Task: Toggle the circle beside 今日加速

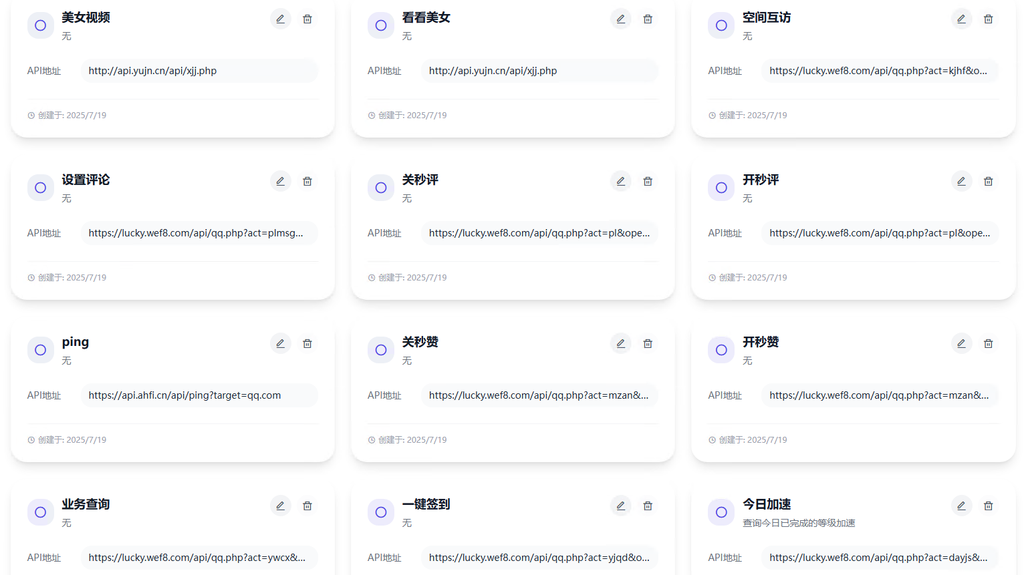Action: click(721, 512)
